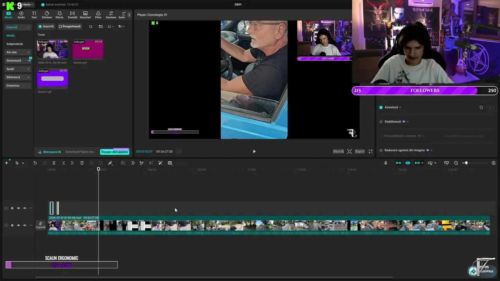Switch media panel to grid view icon

(101, 27)
